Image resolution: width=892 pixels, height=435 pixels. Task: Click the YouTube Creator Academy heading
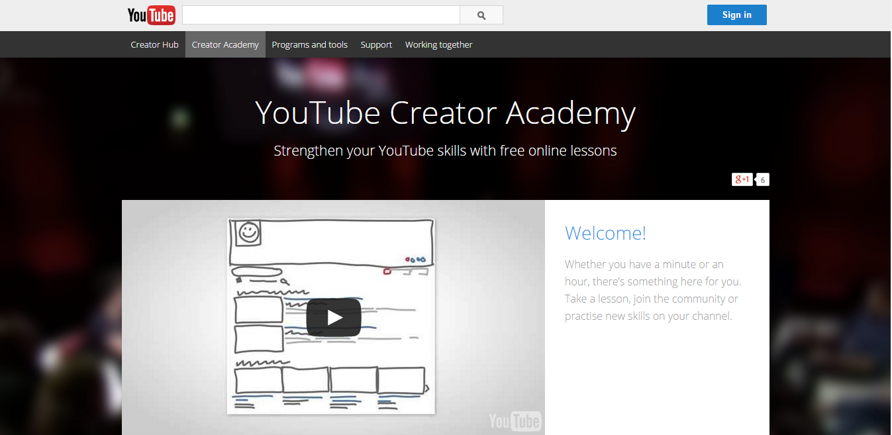coord(445,113)
